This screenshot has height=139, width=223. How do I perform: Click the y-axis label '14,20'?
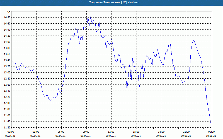7,36
